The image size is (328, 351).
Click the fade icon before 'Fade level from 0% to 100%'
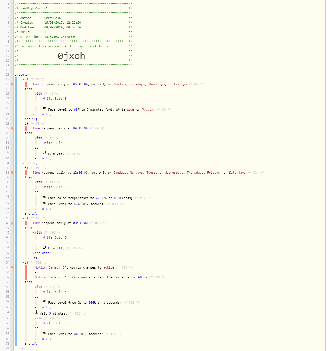pyautogui.click(x=45, y=301)
